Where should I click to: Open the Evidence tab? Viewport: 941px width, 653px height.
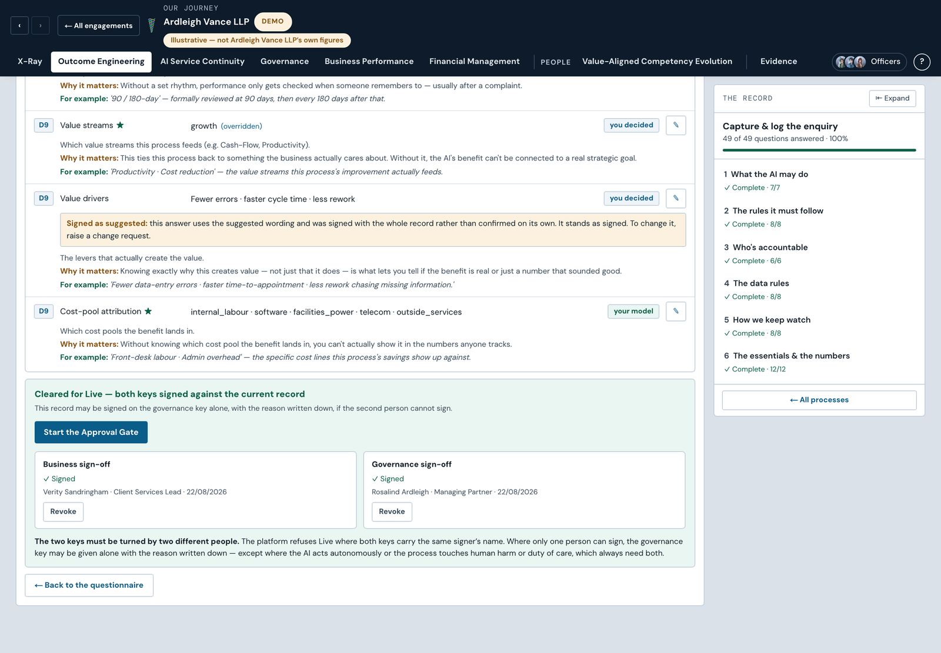point(779,62)
